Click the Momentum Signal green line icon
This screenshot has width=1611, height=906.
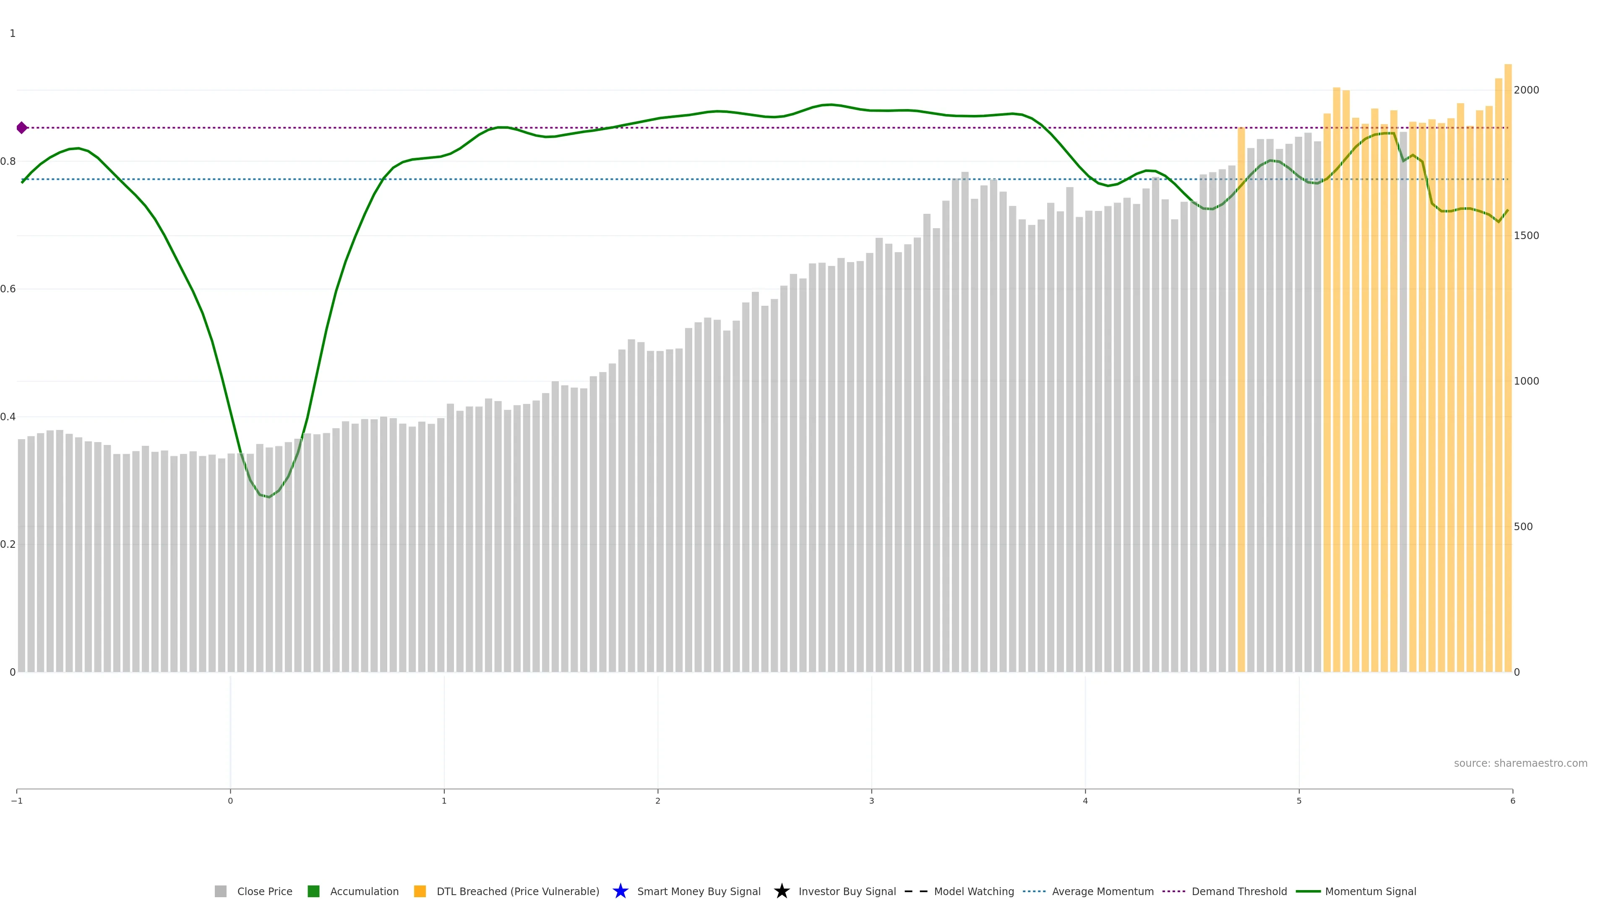tap(1308, 891)
